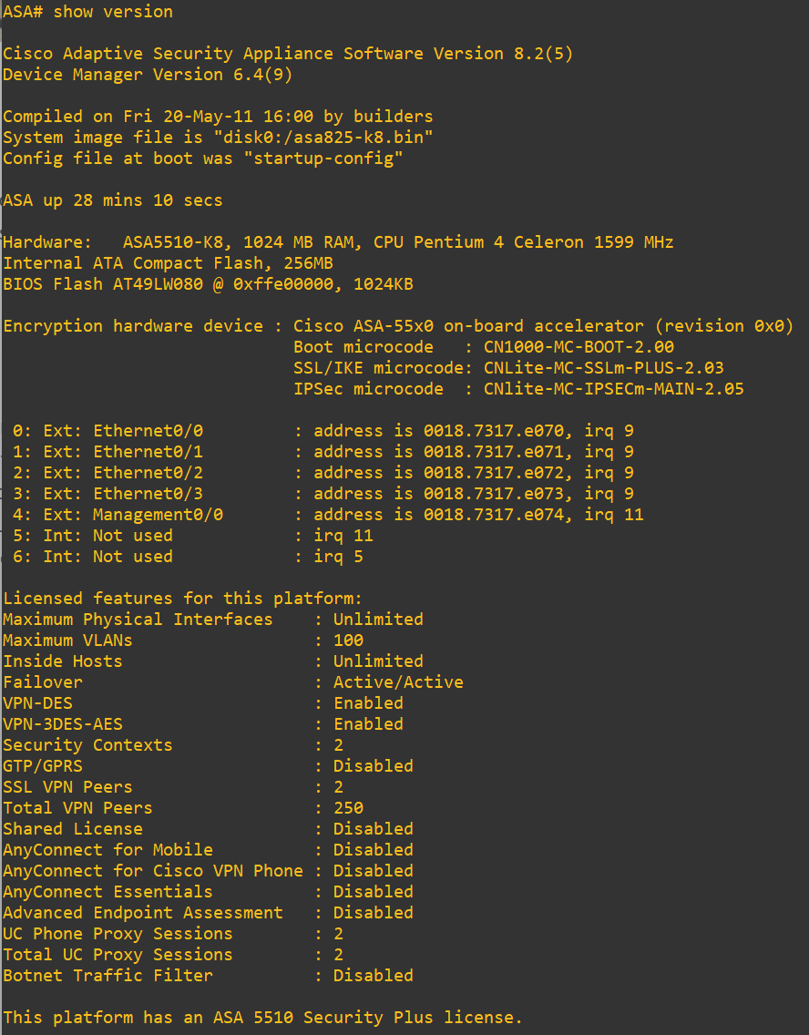Click the IPSec microcode value
The height and width of the screenshot is (1035, 809).
tap(614, 389)
